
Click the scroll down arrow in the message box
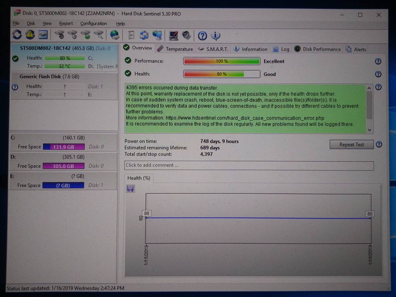(369, 130)
